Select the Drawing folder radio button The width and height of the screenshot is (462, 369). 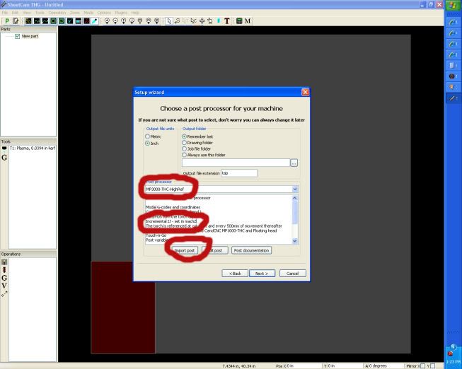[x=185, y=142]
